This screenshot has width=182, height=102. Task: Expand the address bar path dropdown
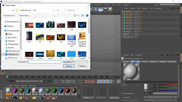[53, 10]
